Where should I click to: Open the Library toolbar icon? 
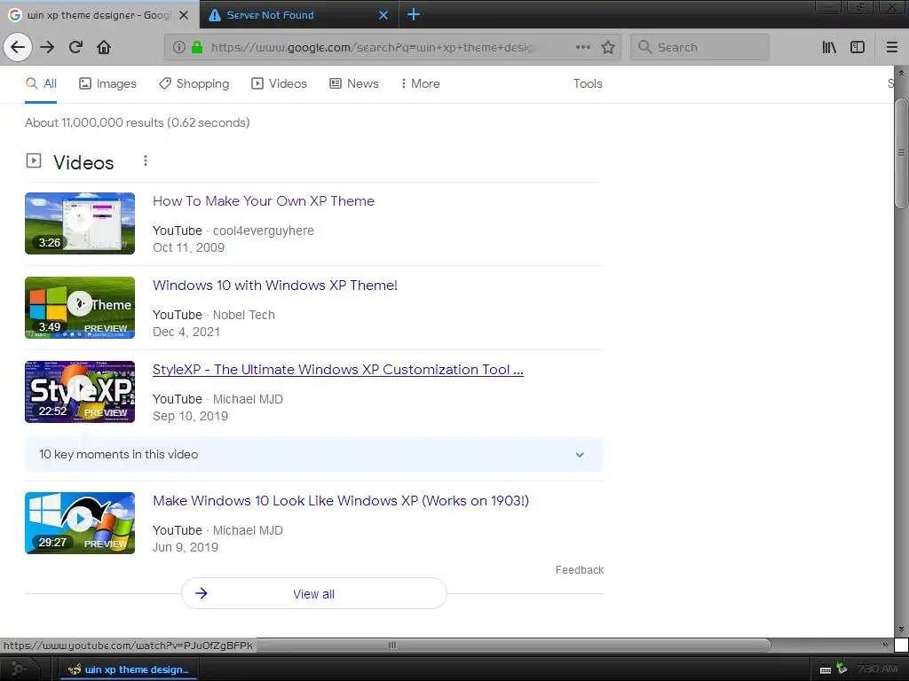829,48
